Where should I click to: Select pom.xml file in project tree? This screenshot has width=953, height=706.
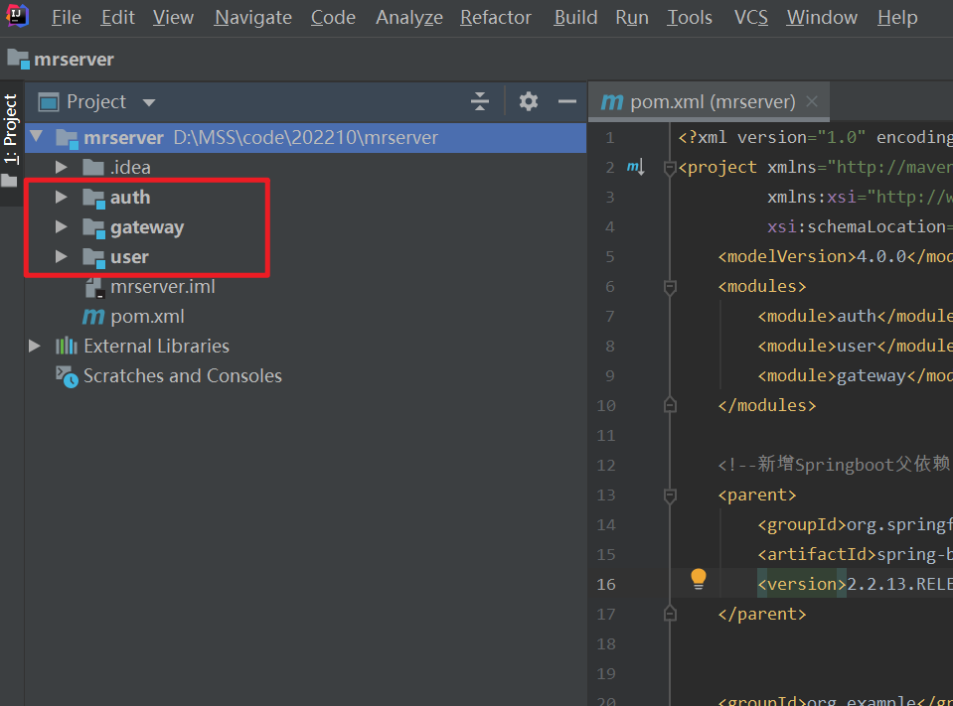(x=147, y=317)
